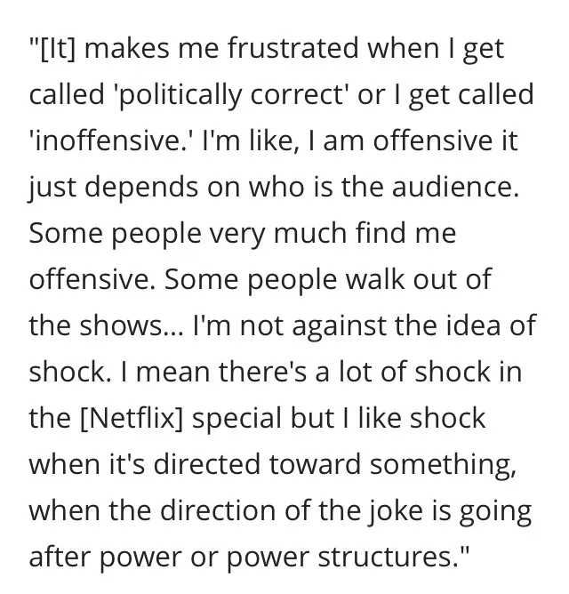This screenshot has height=594, width=569.
Task: Click the bracketed word [Netflix]
Action: [x=132, y=419]
